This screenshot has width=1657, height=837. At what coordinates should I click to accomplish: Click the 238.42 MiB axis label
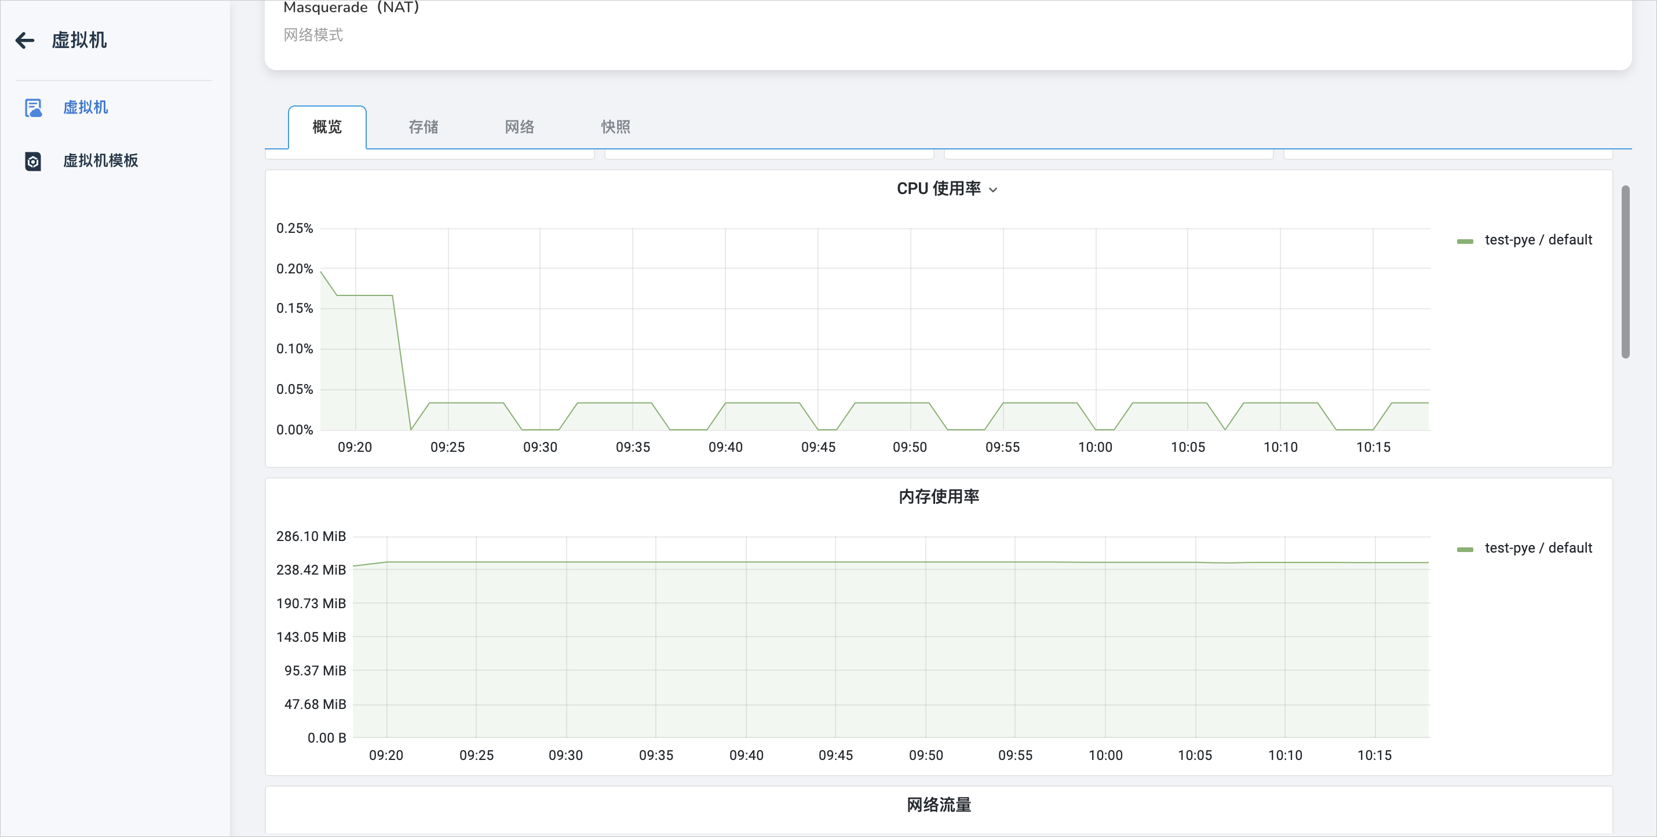tap(311, 569)
